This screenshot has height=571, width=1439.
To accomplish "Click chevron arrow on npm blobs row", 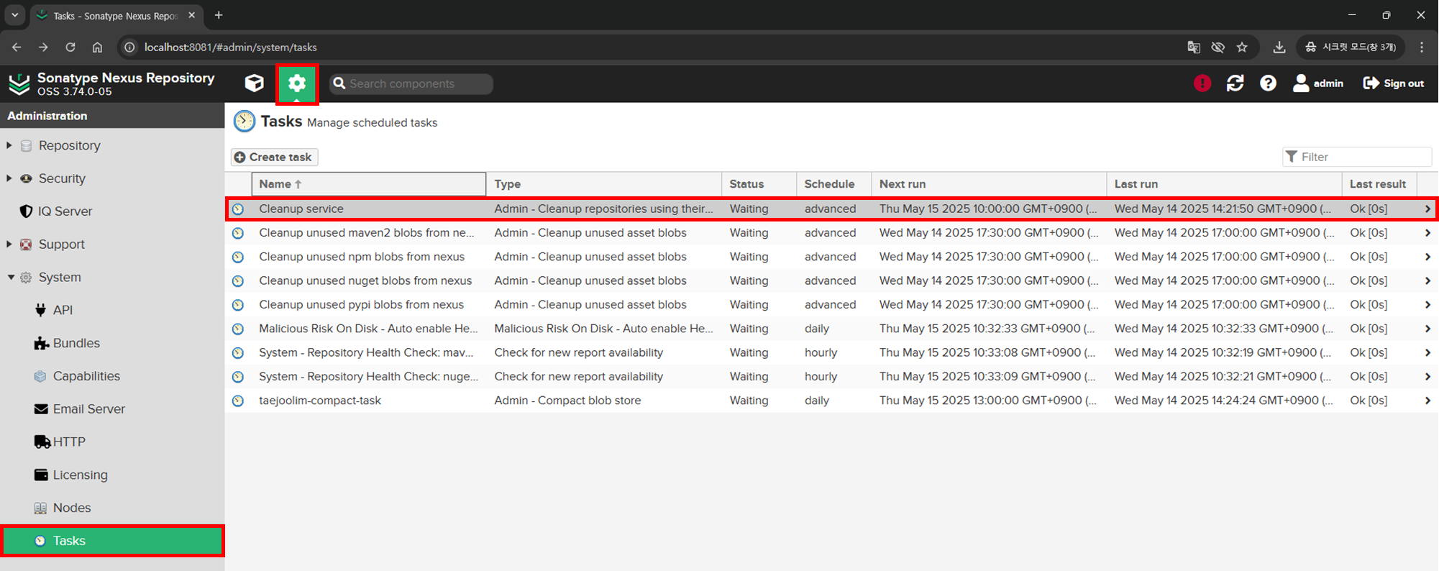I will click(1427, 257).
